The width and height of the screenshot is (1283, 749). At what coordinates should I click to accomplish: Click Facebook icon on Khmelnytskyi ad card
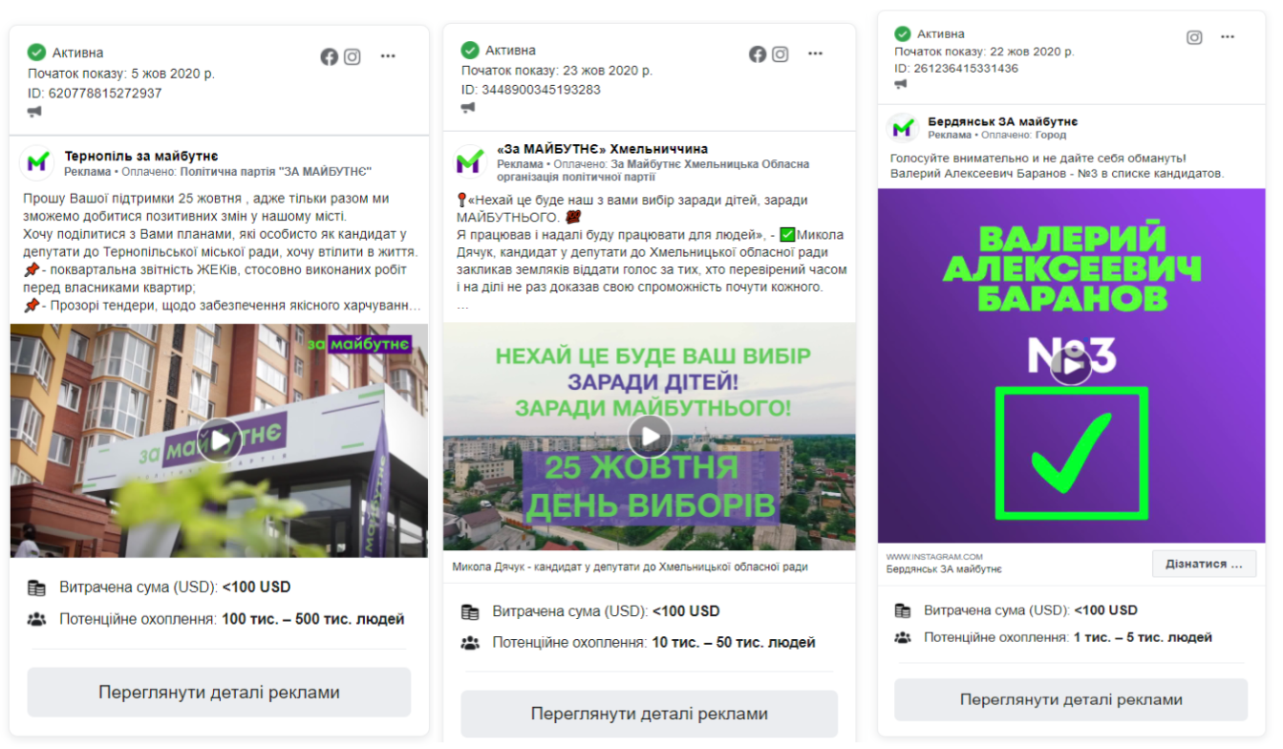(758, 54)
